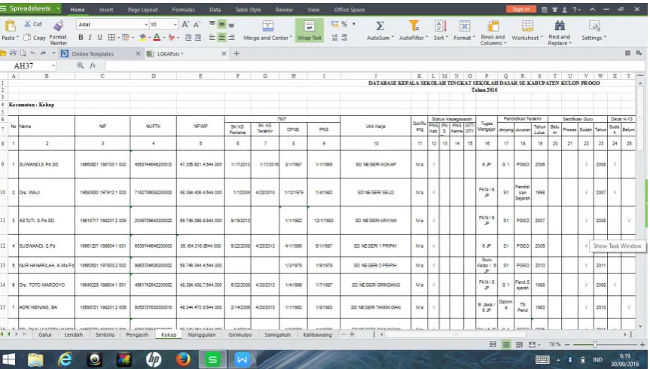The height and width of the screenshot is (369, 650).
Task: Click the Worksheet icon
Action: tap(527, 26)
